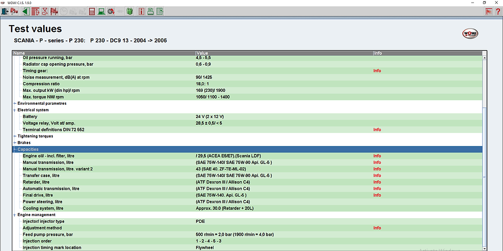Open Info link for Retarder, litre
This screenshot has height=251, width=503.
coord(377,182)
